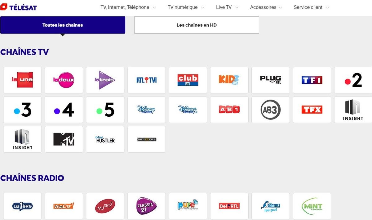The height and width of the screenshot is (220, 372).
Task: Click the Club RTL channel tile
Action: click(188, 80)
